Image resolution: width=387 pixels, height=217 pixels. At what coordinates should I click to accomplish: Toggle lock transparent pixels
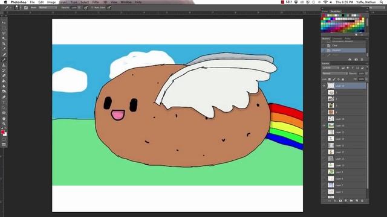329,79
